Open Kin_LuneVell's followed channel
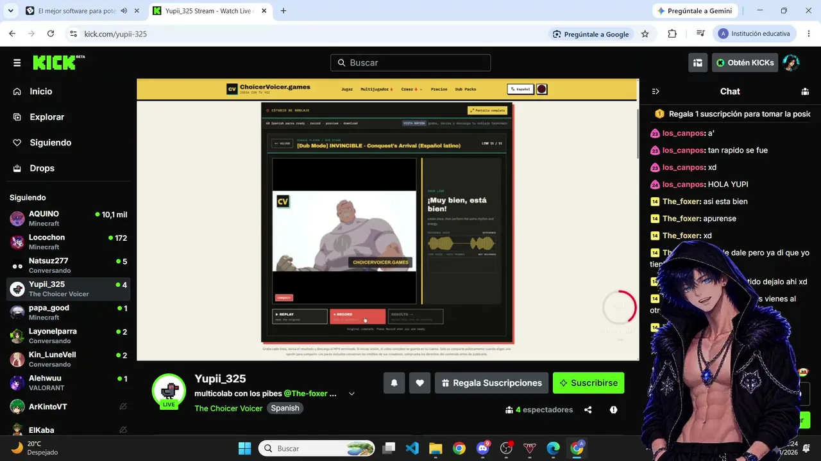Image resolution: width=821 pixels, height=461 pixels. pos(69,359)
